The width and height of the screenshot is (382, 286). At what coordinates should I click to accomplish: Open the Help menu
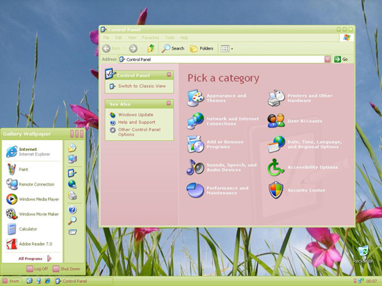click(184, 37)
